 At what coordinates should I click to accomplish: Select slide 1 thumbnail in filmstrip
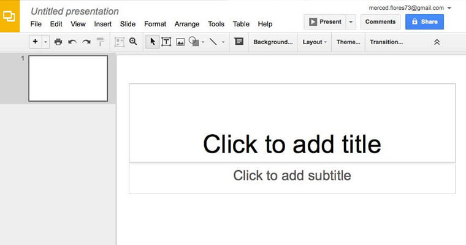(x=68, y=78)
